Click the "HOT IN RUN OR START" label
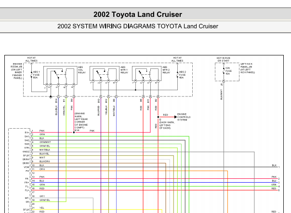The height and width of the screenshot is (213, 291). coord(223,59)
